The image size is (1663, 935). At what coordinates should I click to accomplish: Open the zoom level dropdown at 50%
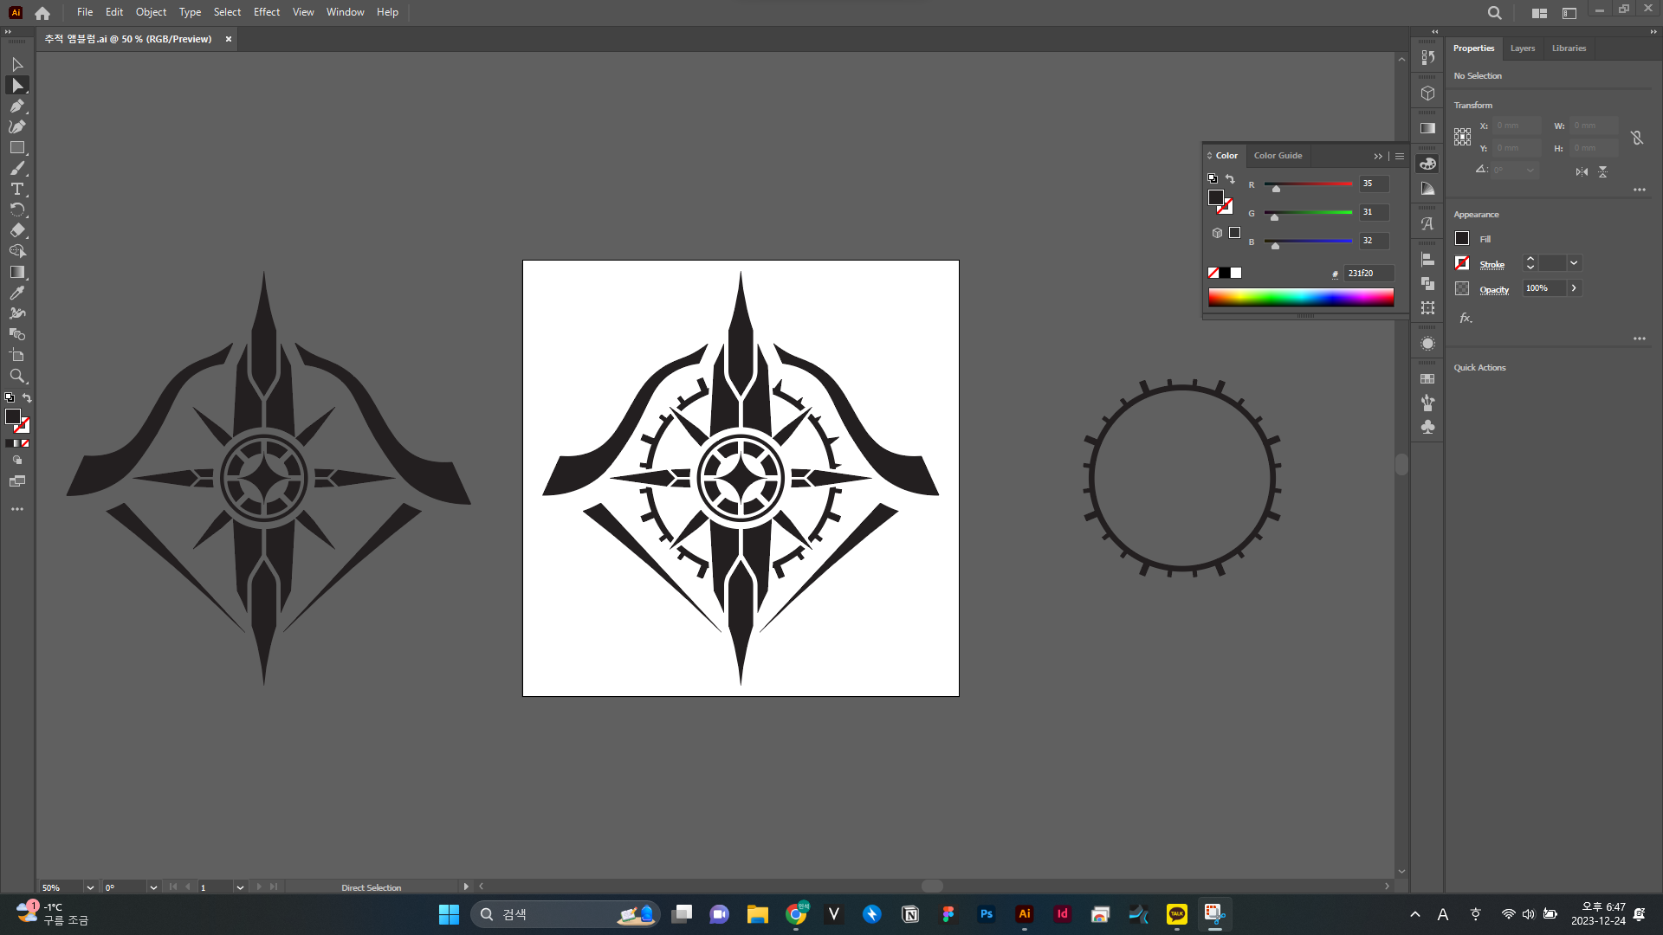(x=90, y=887)
